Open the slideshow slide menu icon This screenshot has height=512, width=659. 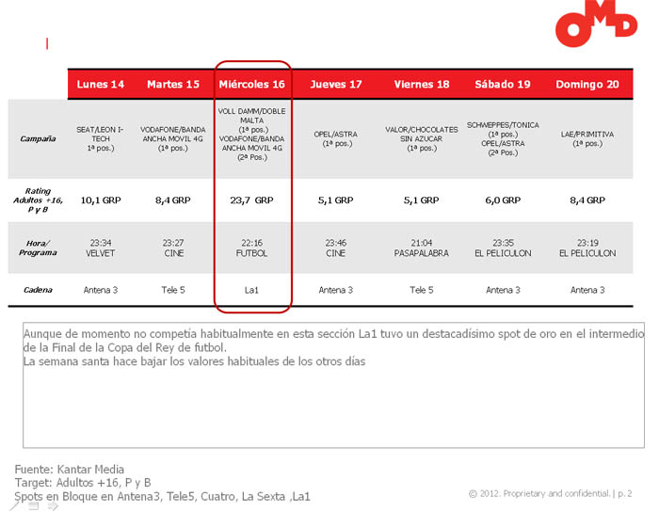click(34, 506)
